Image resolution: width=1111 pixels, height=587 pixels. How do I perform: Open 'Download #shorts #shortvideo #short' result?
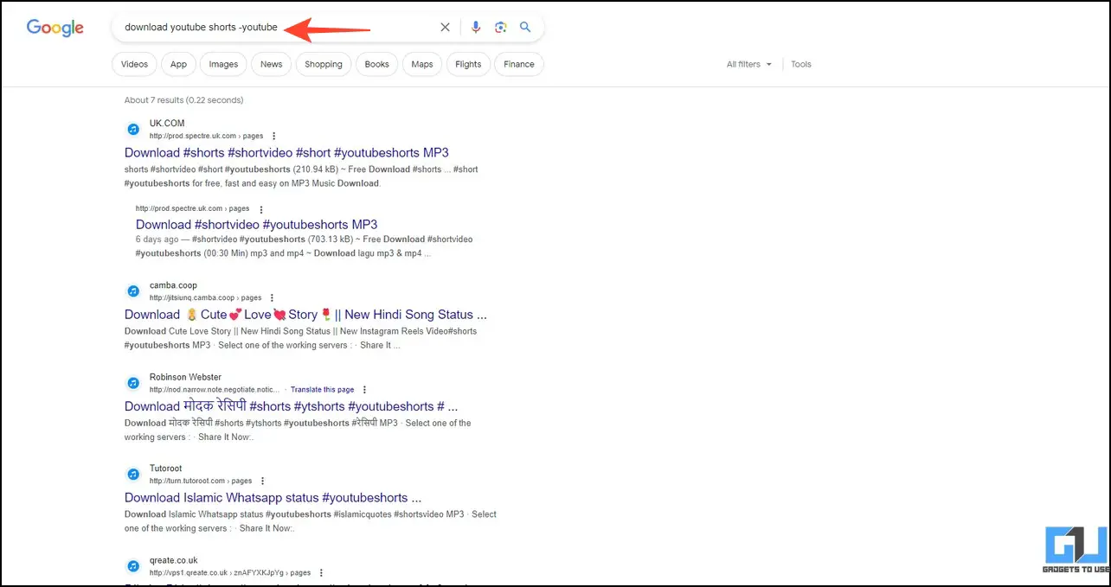tap(286, 153)
